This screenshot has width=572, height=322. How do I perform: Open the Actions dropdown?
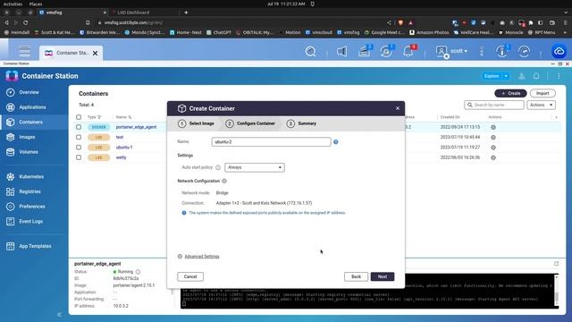point(541,106)
